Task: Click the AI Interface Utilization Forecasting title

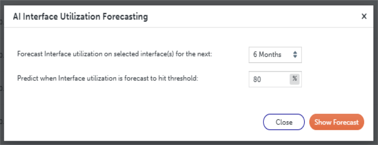Action: click(80, 17)
